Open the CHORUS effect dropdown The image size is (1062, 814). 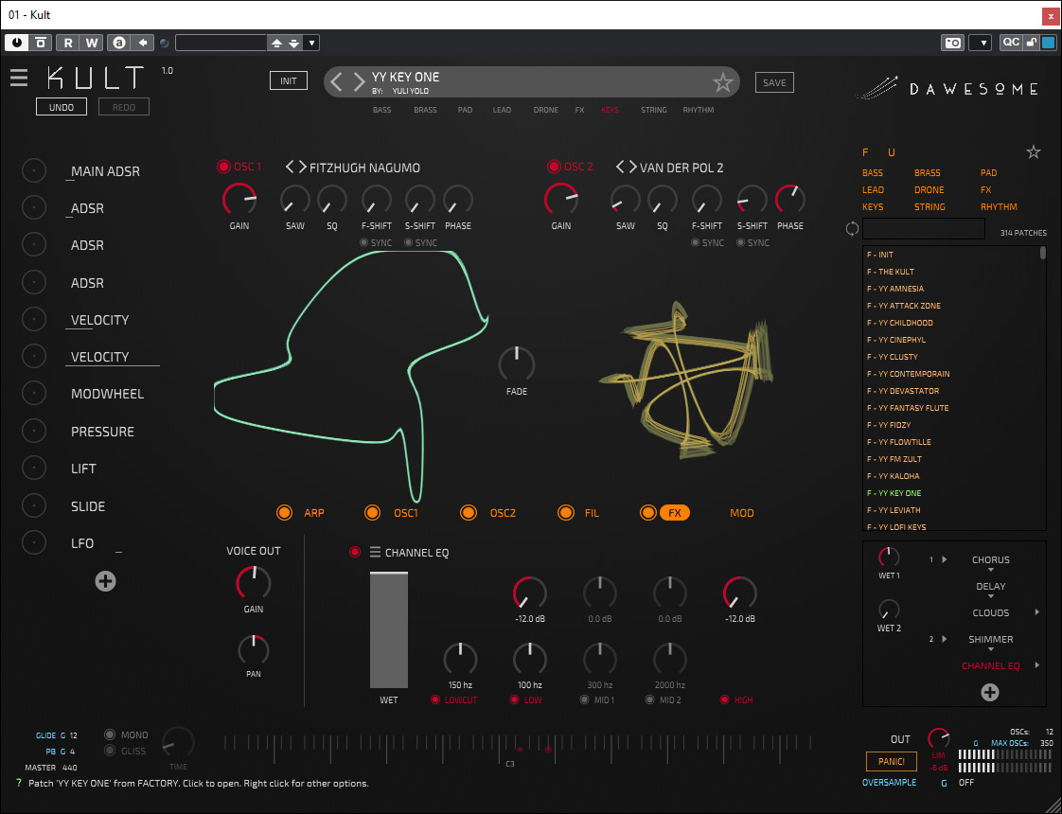tap(990, 570)
